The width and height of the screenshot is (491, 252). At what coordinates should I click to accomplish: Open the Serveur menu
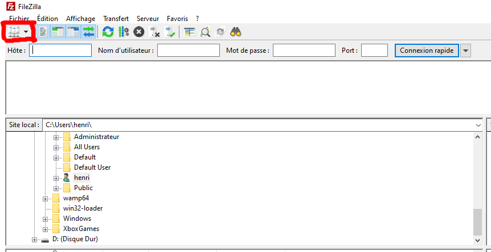(x=148, y=19)
